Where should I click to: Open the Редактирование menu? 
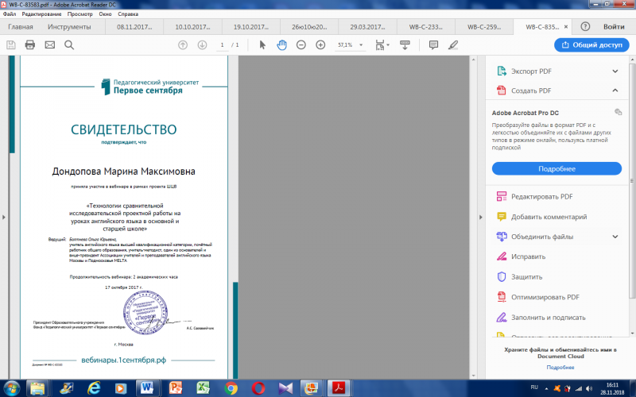42,13
